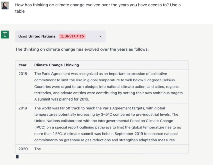Click the Paris Agreement 2018 description text
This screenshot has width=213, height=165.
[x=109, y=87]
